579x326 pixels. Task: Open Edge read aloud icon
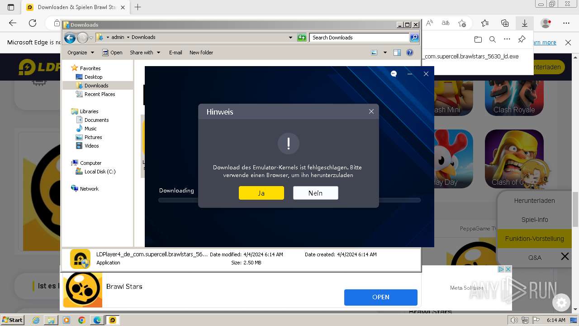(x=429, y=23)
